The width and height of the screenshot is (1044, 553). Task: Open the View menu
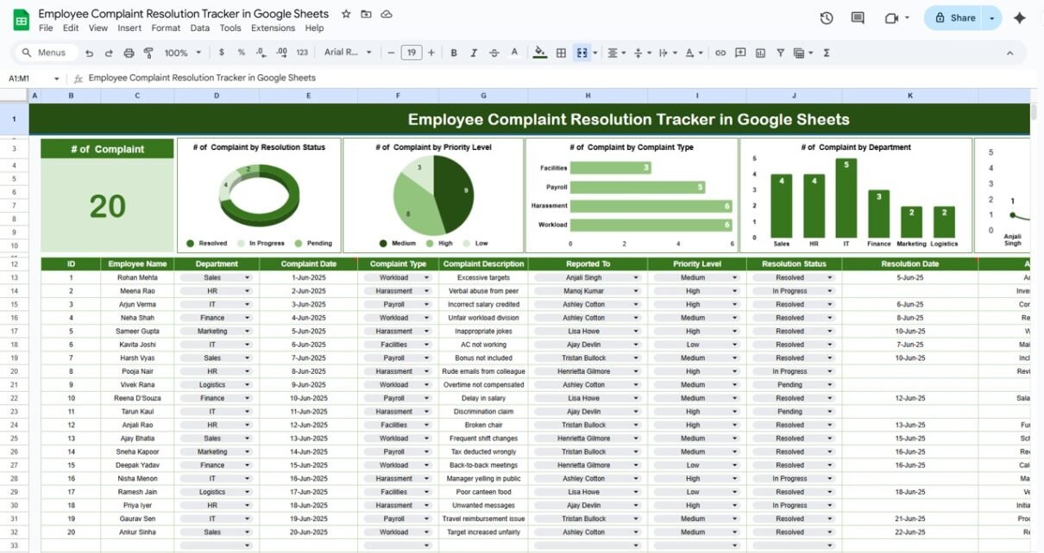(x=98, y=28)
